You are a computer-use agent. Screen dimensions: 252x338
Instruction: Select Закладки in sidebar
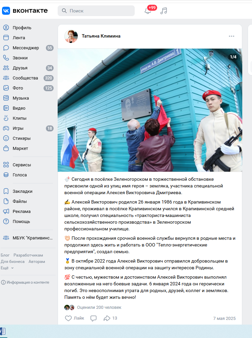click(22, 191)
